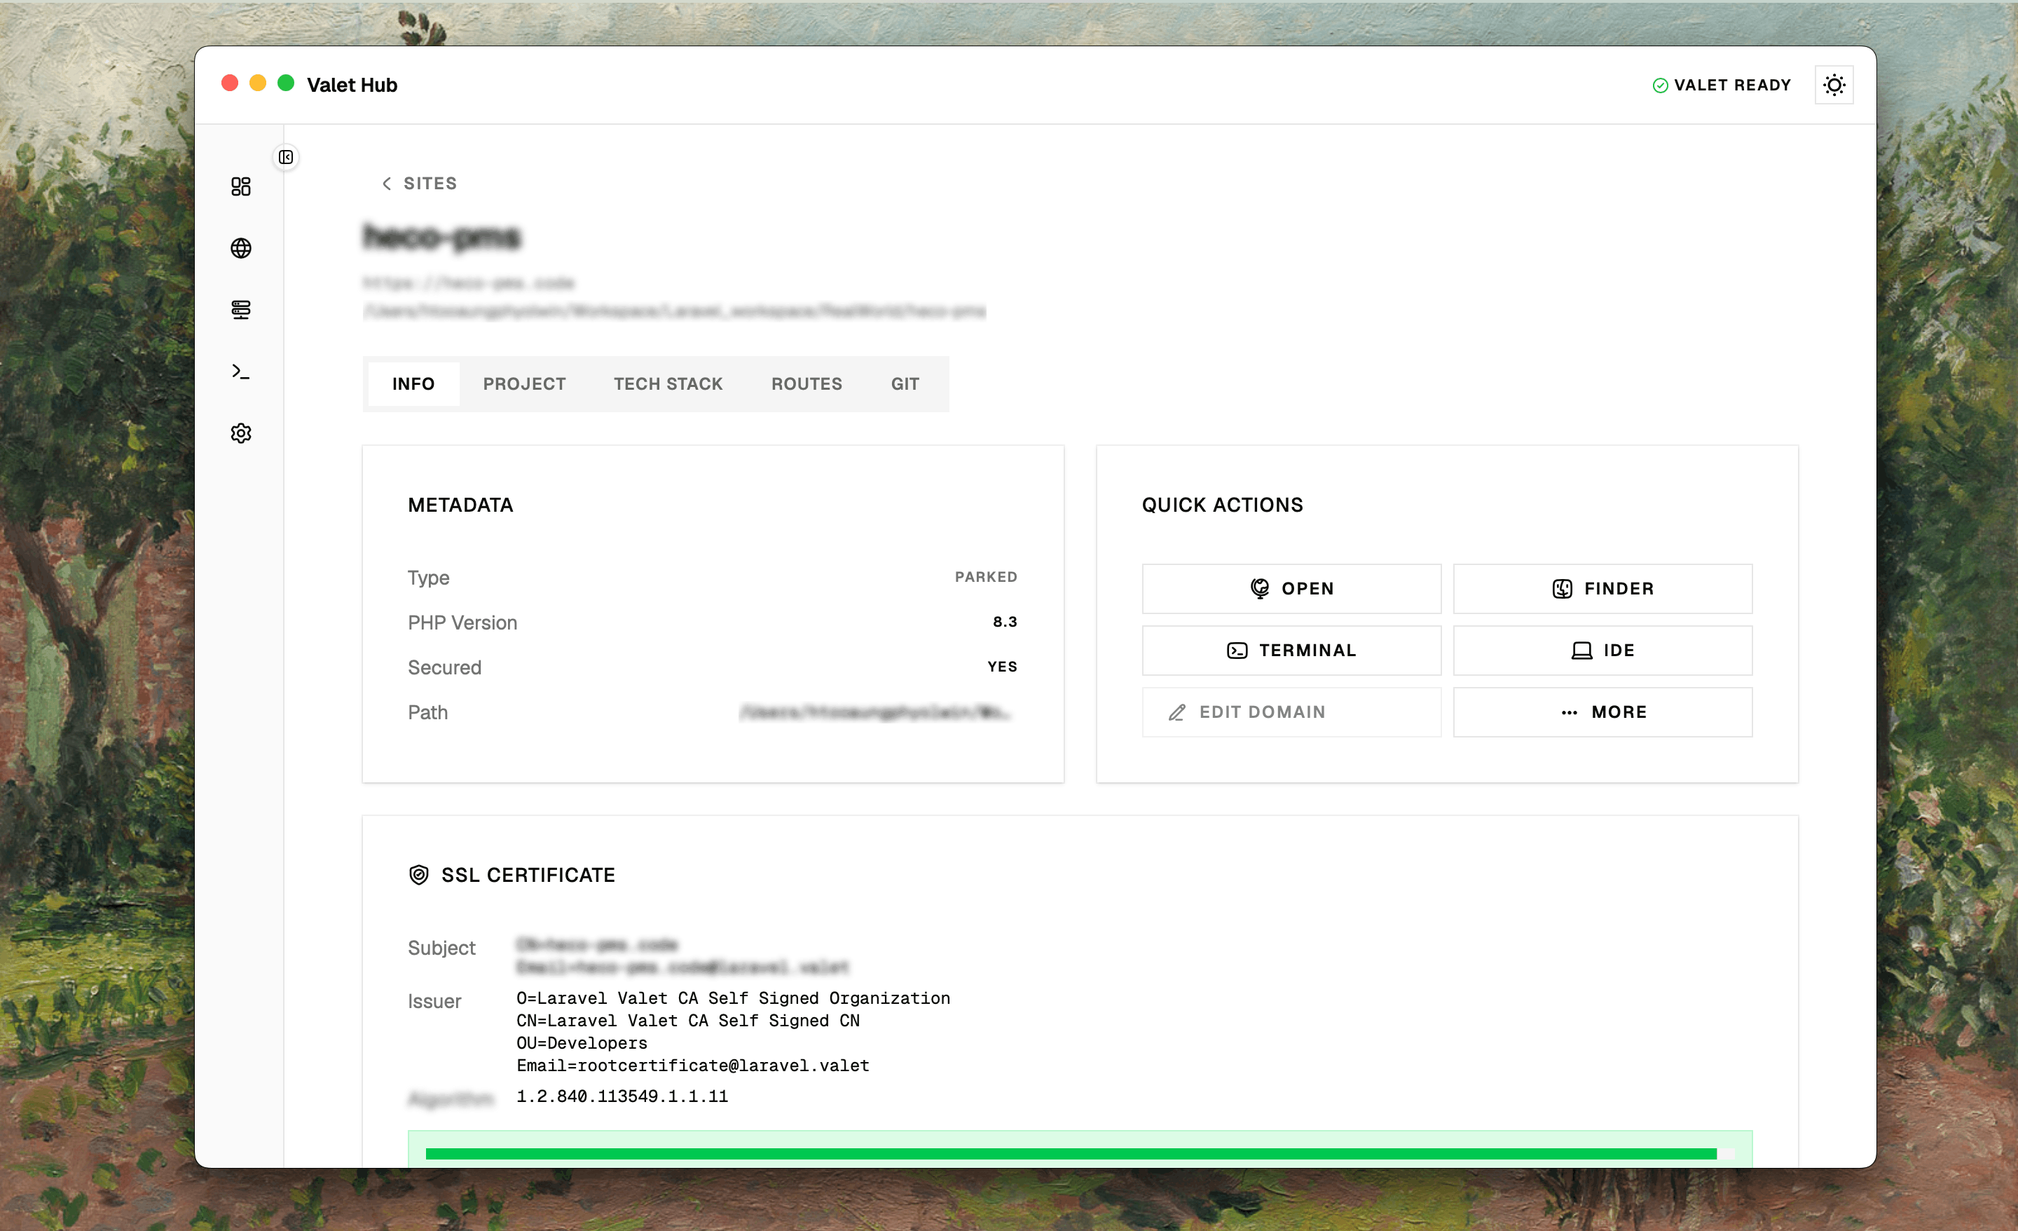Go back using the chevron beside SITES
The height and width of the screenshot is (1231, 2018).
coord(387,184)
